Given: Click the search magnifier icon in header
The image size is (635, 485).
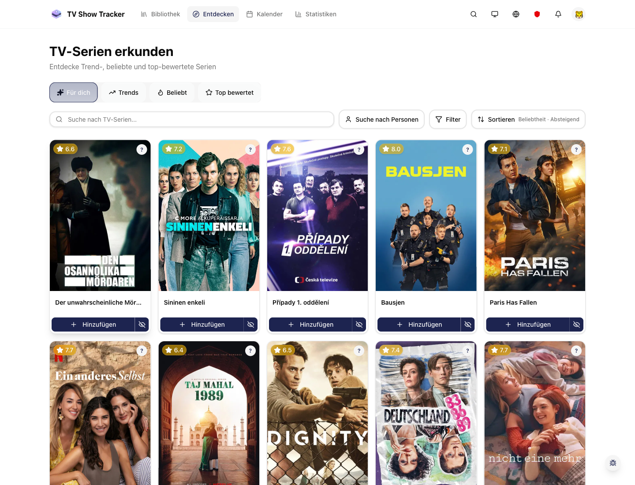Looking at the screenshot, I should point(474,14).
